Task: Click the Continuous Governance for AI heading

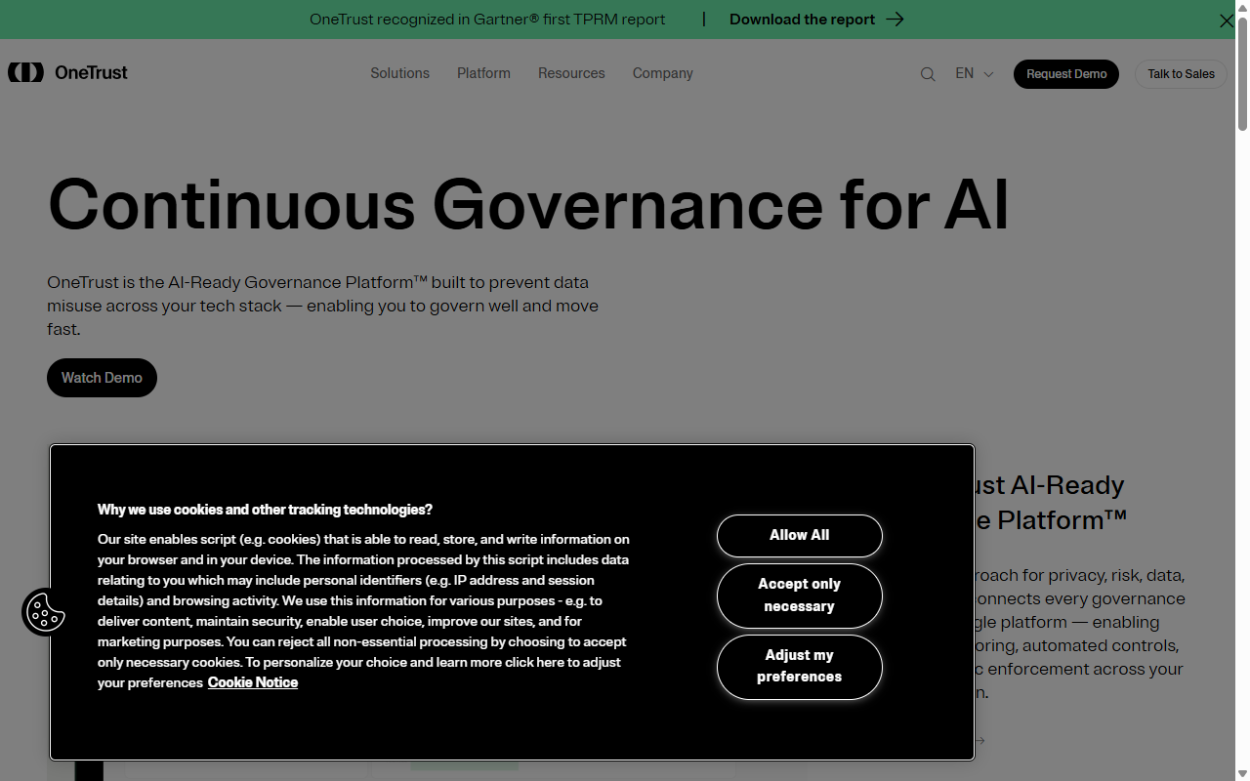Action: [528, 204]
